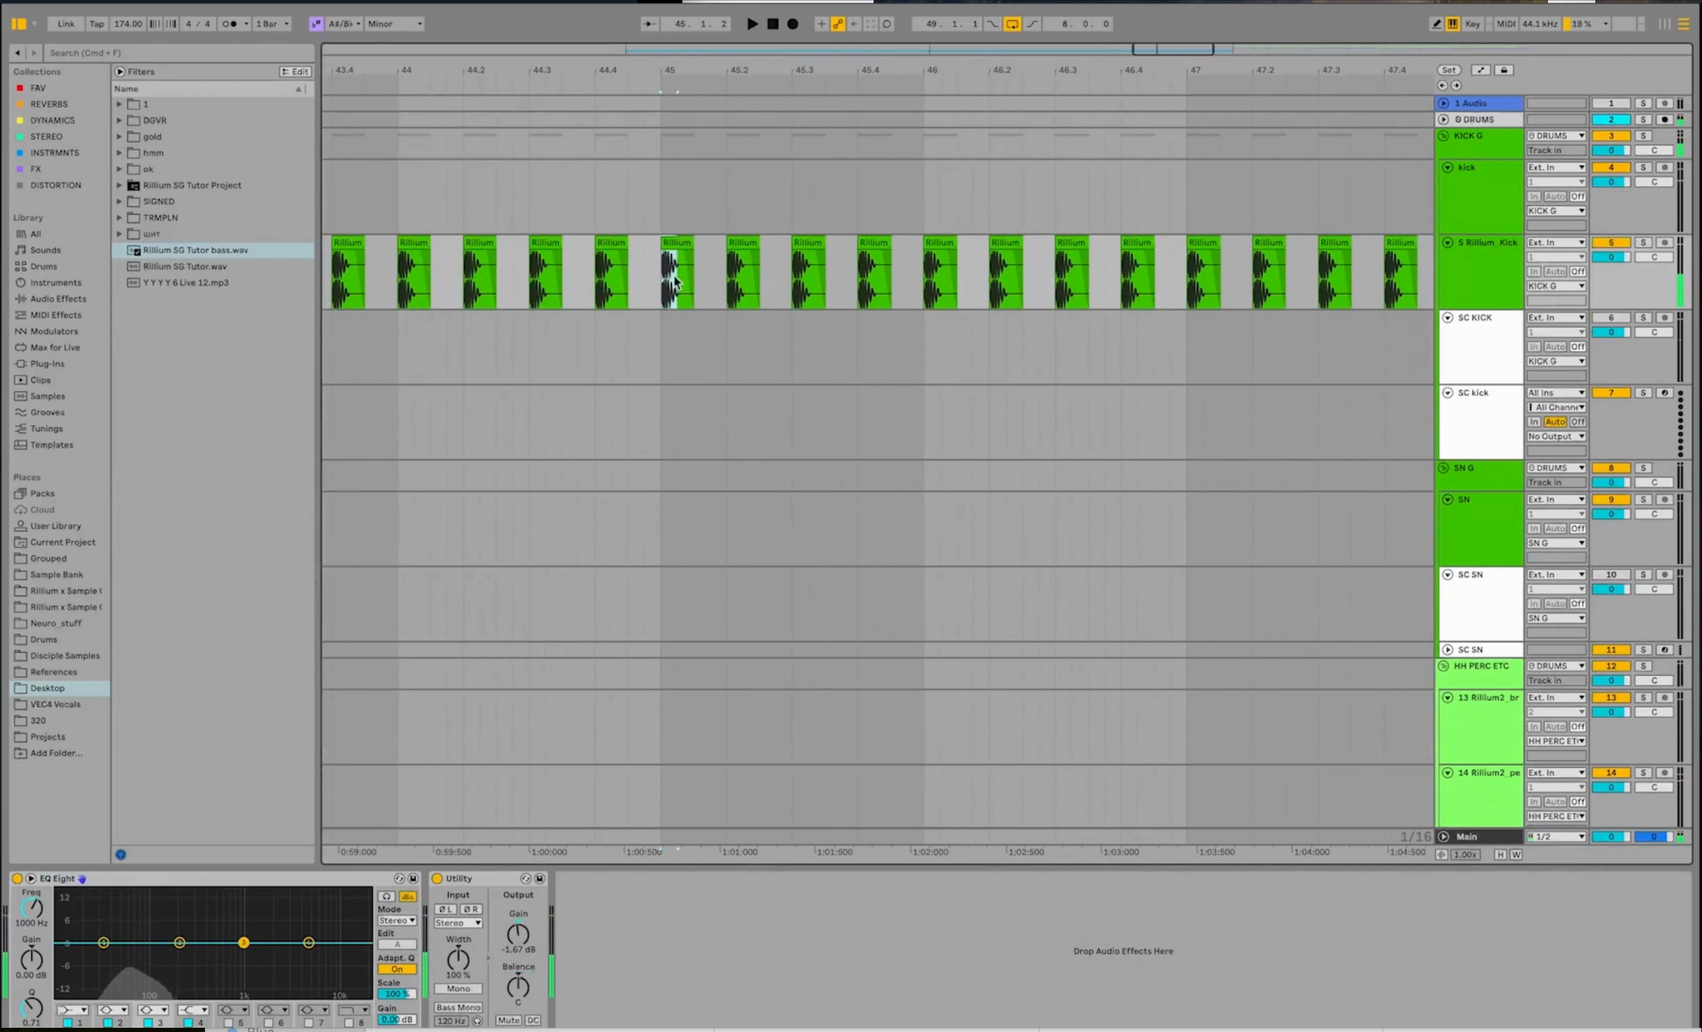1702x1032 pixels.
Task: Click the Tap tempo button
Action: point(97,24)
